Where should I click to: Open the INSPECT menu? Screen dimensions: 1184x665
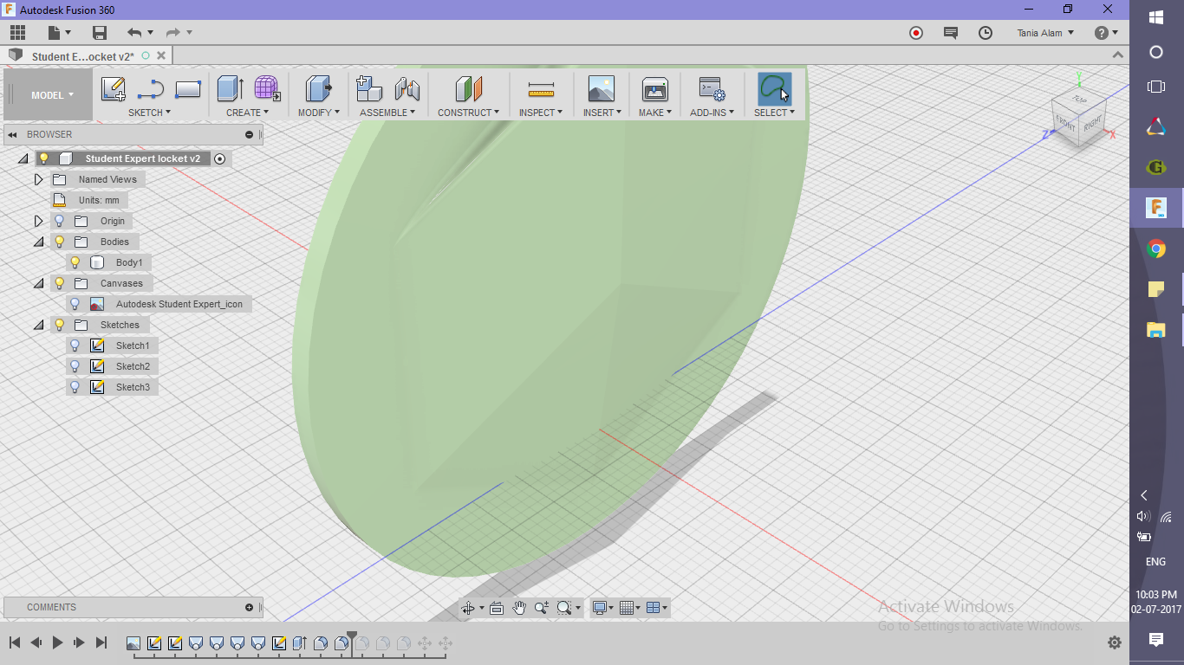click(541, 113)
